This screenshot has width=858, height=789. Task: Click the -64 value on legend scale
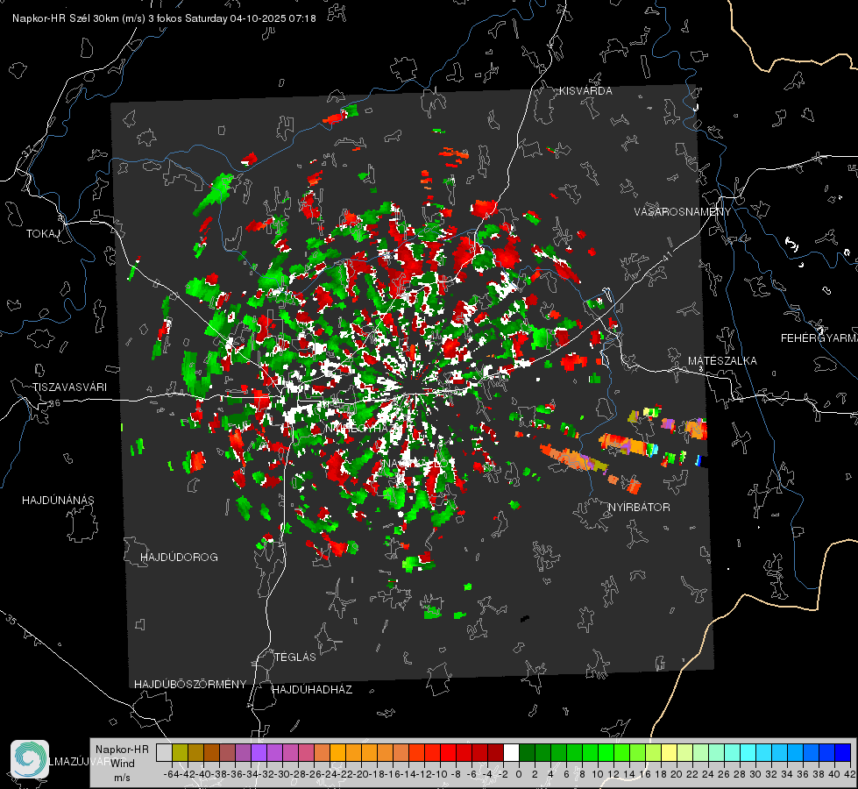[171, 774]
